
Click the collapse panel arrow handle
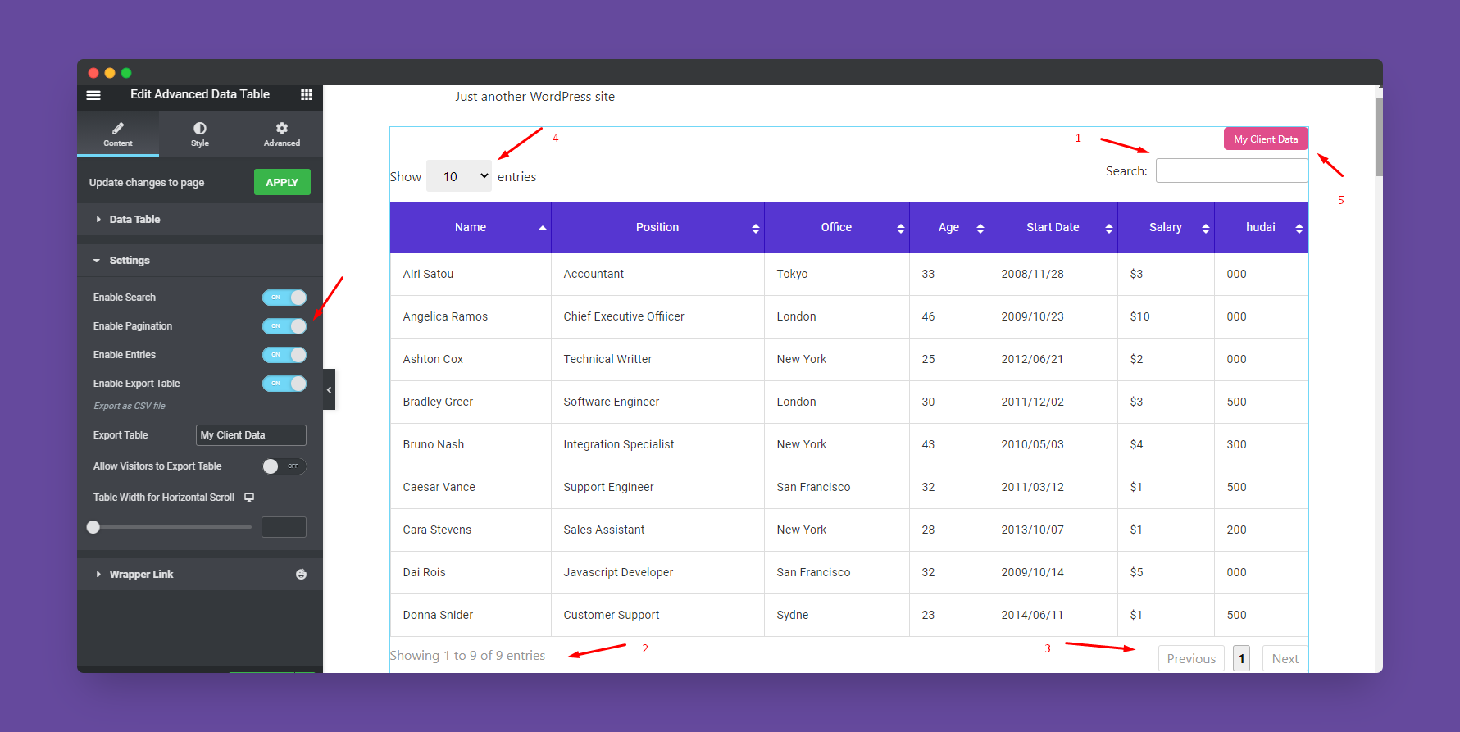329,390
